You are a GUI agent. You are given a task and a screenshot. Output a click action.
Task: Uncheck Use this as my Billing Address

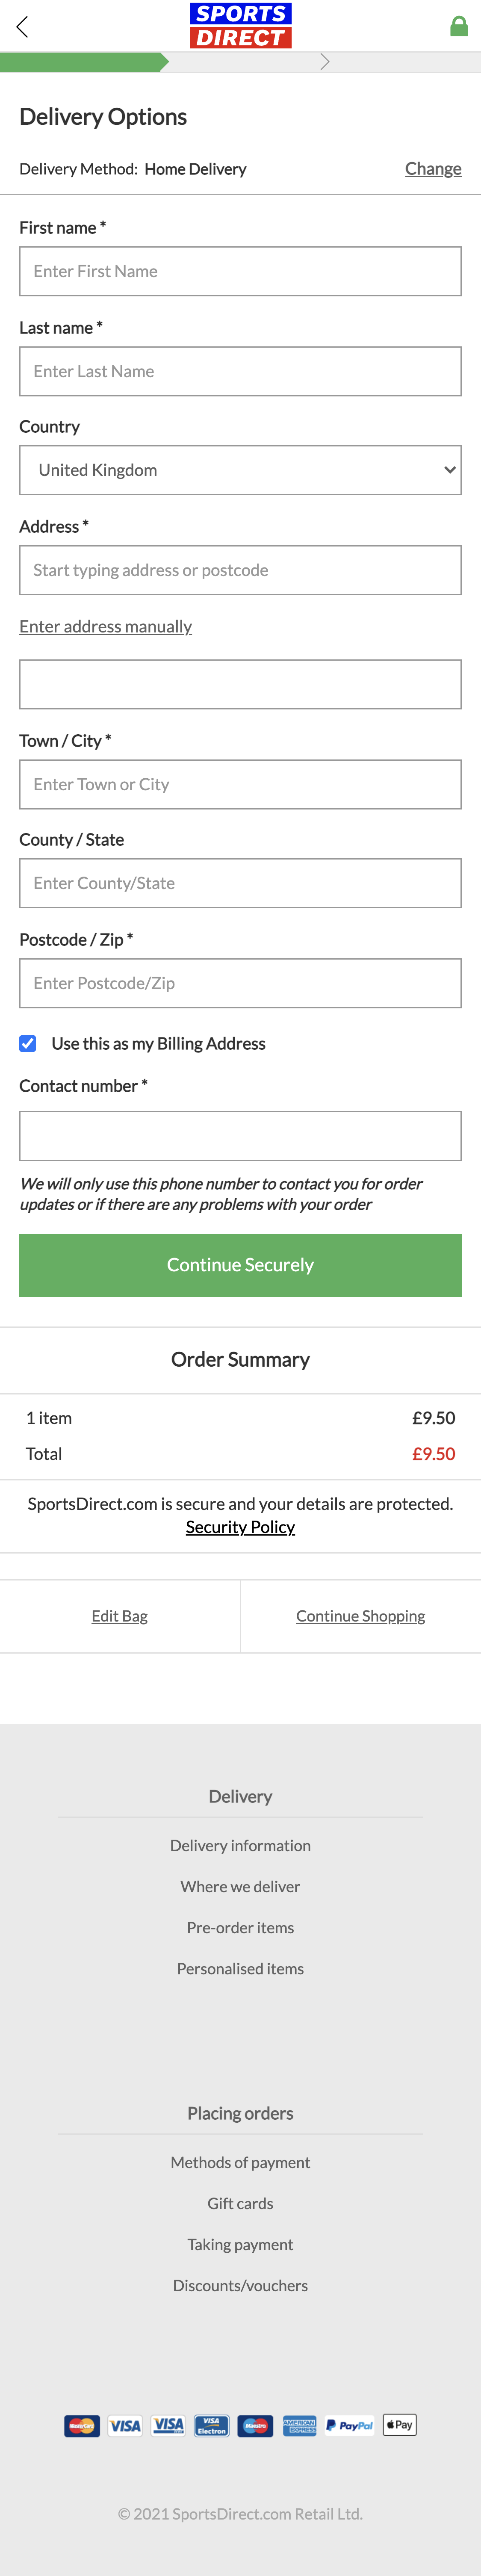tap(28, 1043)
